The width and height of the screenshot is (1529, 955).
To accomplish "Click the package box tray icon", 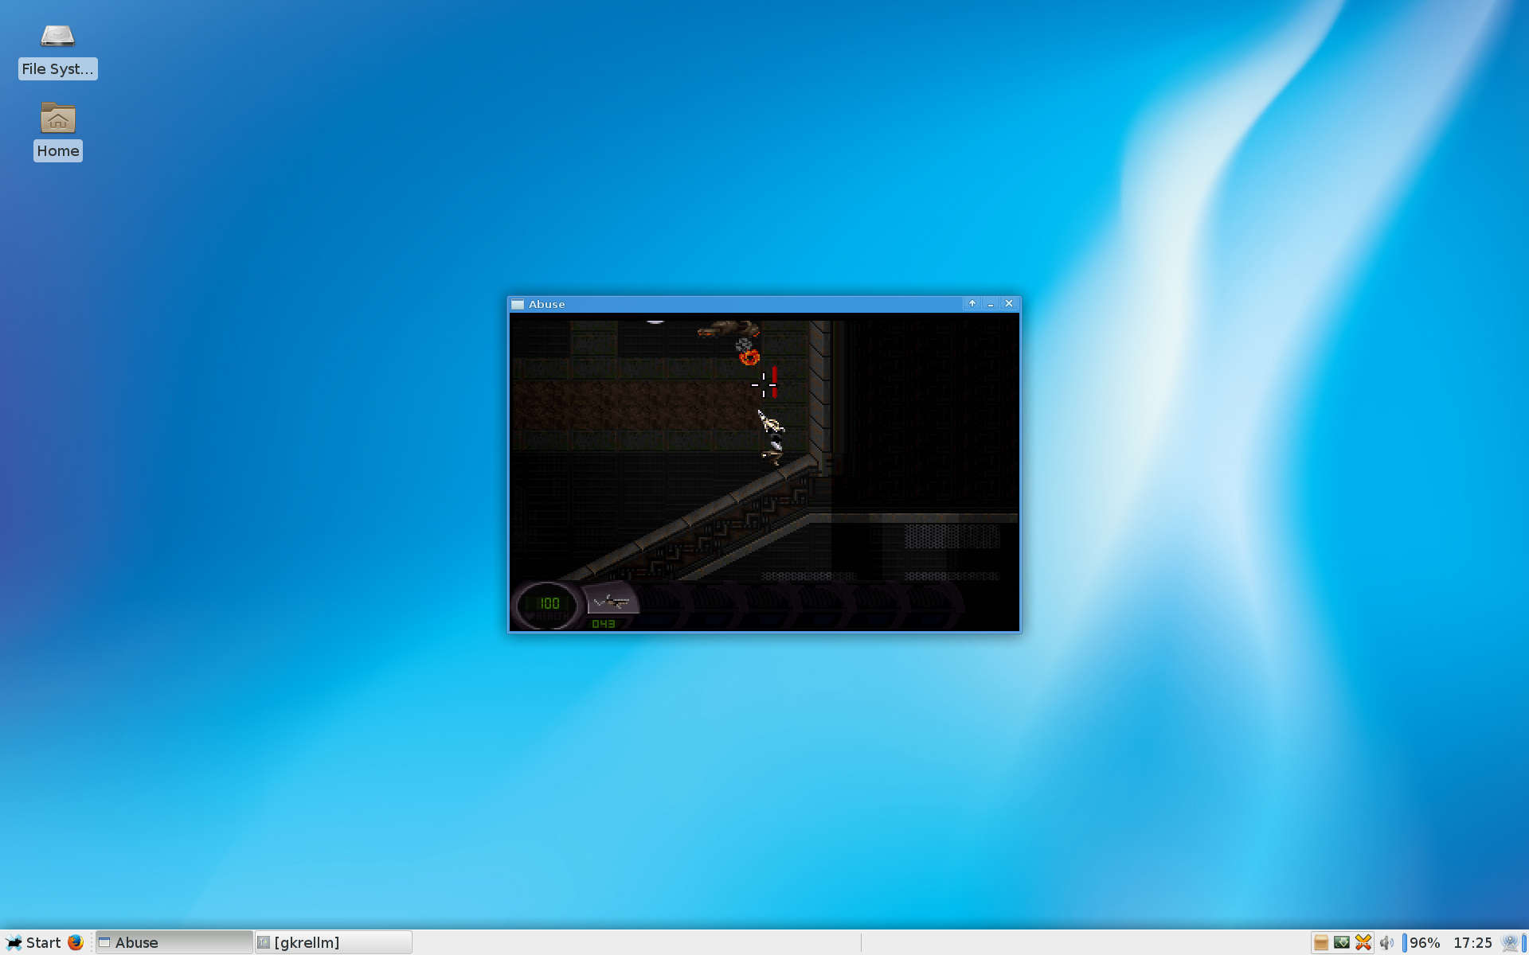I will point(1320,942).
